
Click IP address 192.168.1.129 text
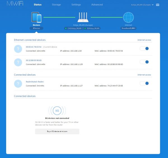pyautogui.click(x=71, y=64)
